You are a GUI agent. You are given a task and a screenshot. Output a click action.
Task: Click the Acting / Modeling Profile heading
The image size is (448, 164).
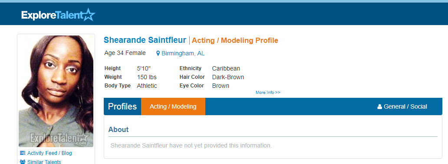(x=235, y=40)
